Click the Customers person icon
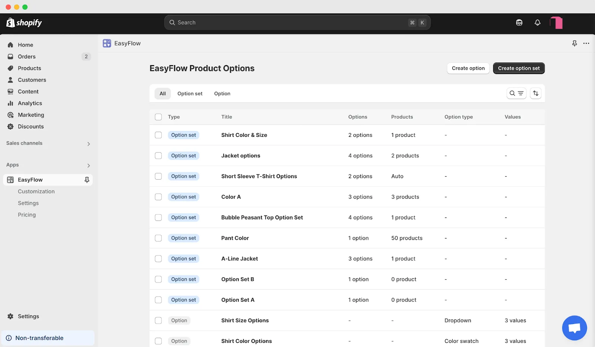The image size is (595, 347). [10, 80]
